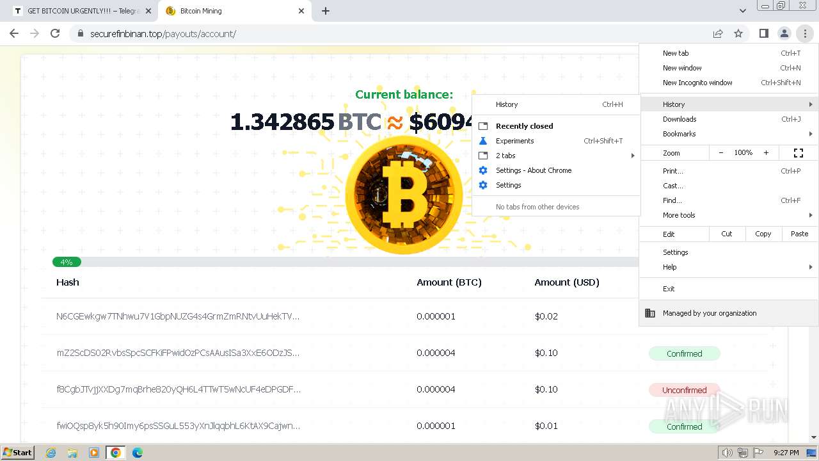Bookmark this page with the star icon
This screenshot has width=819, height=461.
[x=738, y=33]
